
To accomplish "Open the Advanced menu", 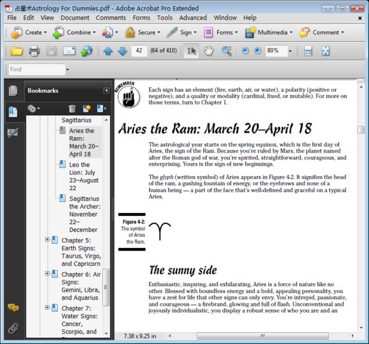I will pos(193,18).
